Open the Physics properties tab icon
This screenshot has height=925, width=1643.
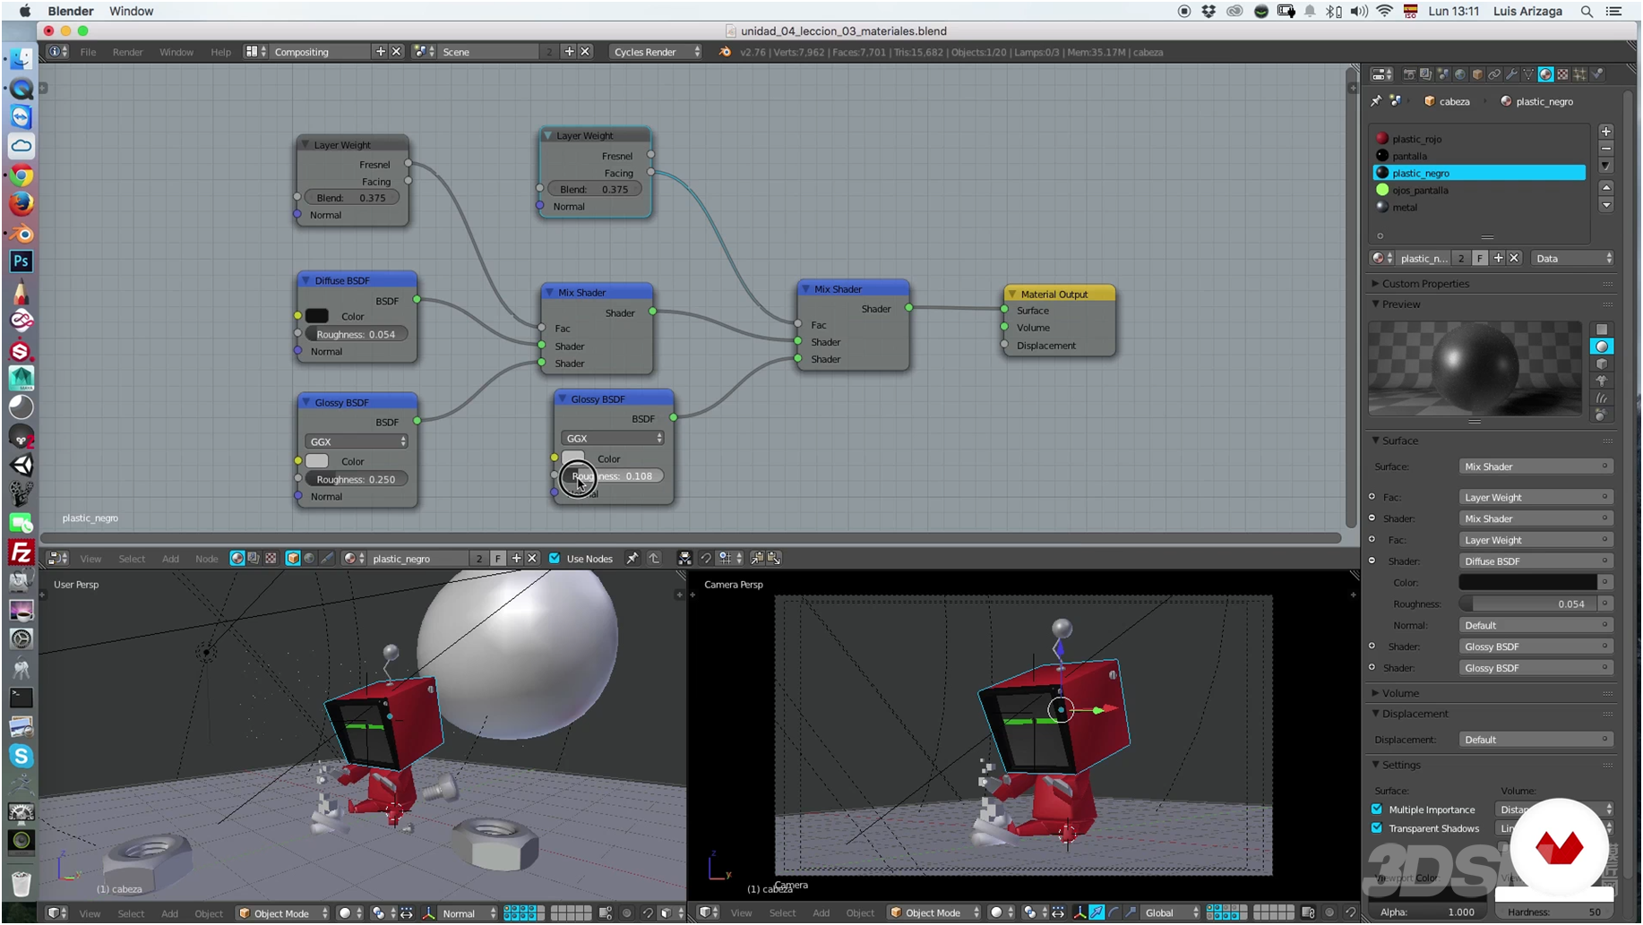click(x=1596, y=74)
